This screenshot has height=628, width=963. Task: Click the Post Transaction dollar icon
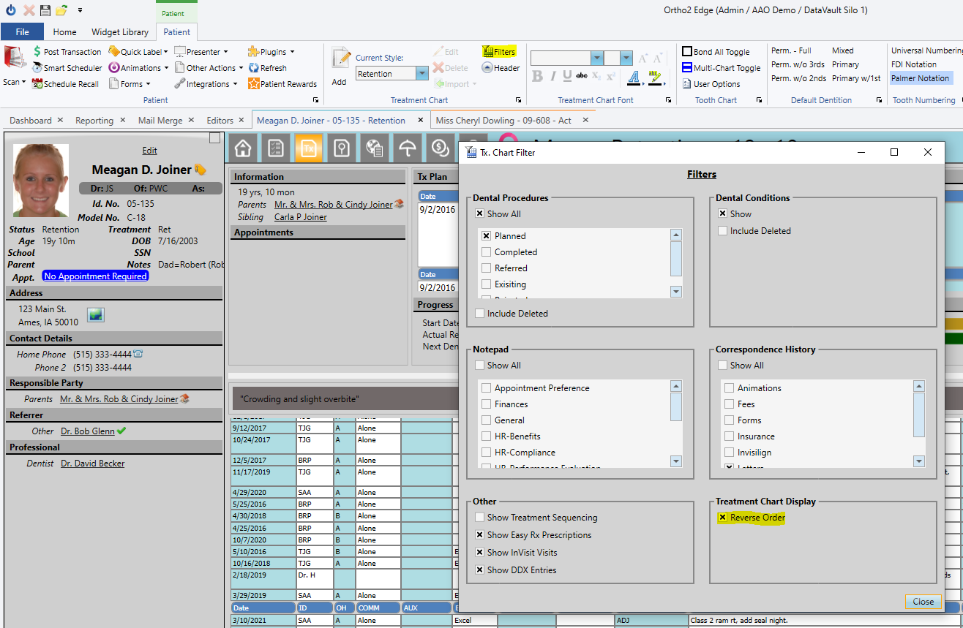click(x=37, y=52)
